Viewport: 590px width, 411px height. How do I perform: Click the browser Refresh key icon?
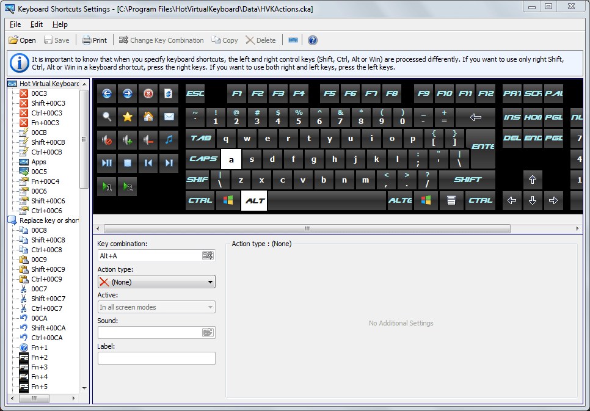click(x=169, y=93)
